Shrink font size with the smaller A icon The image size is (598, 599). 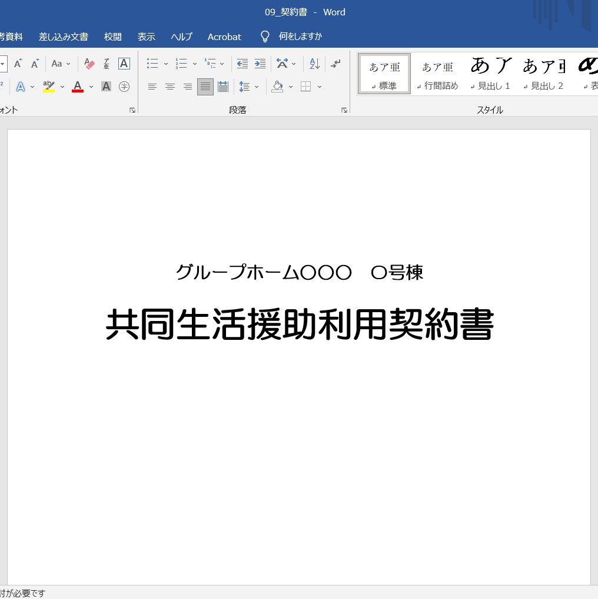pyautogui.click(x=35, y=64)
